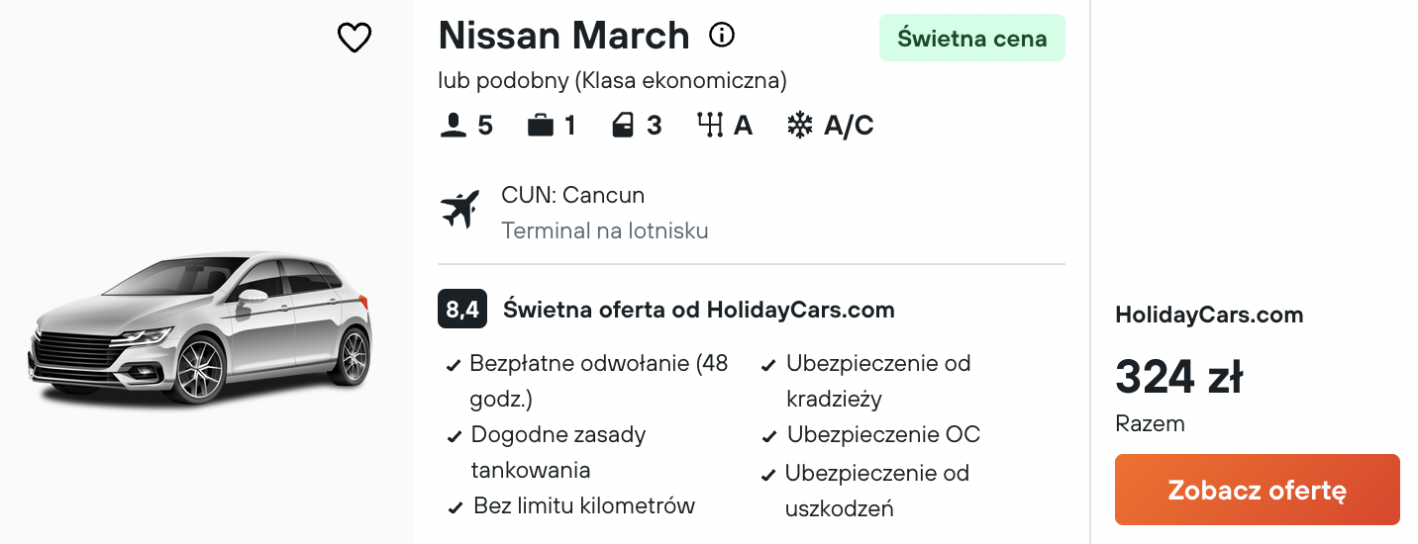Click the 324 zł total price
This screenshot has width=1418, height=544.
tap(1179, 376)
